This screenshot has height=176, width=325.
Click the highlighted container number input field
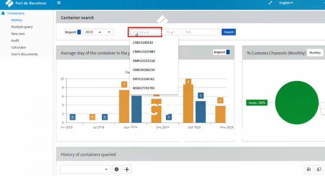pyautogui.click(x=145, y=32)
